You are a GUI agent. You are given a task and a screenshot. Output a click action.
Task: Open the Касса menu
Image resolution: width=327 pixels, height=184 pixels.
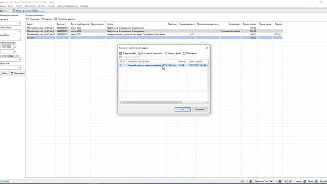[x=11, y=6]
